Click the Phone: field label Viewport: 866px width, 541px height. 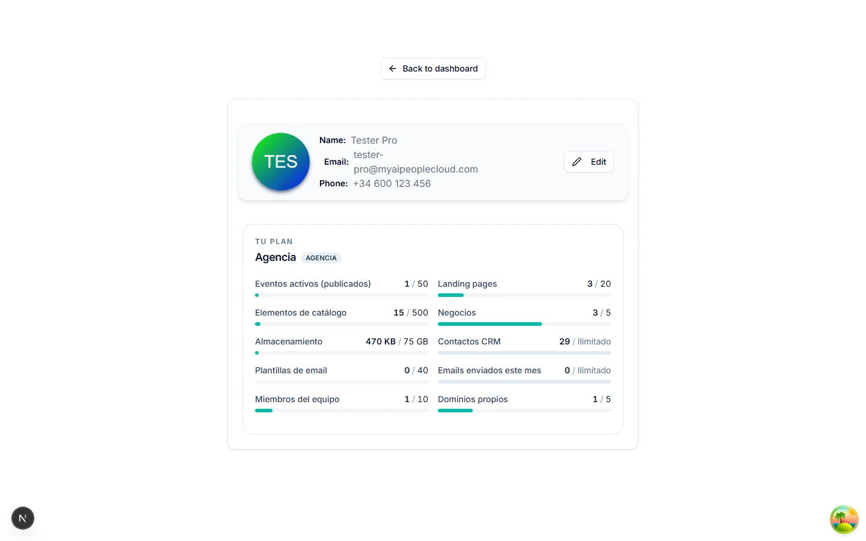[x=334, y=183]
